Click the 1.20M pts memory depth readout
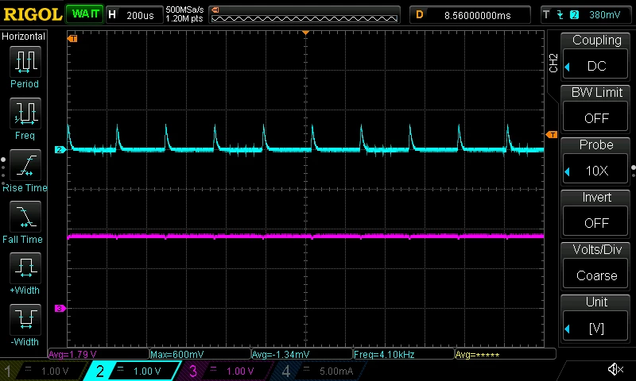This screenshot has width=636, height=381. pos(184,18)
